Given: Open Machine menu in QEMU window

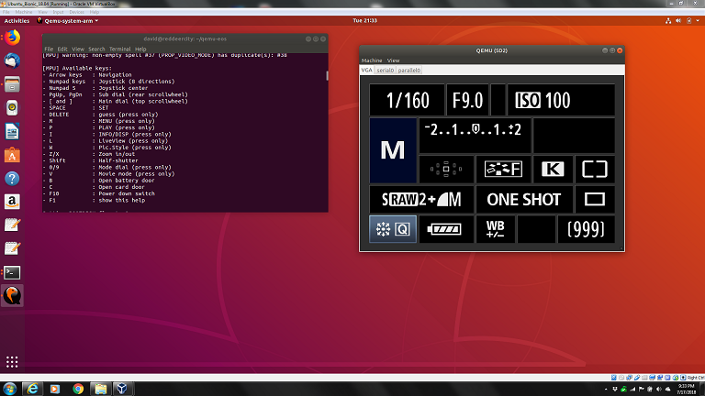Looking at the screenshot, I should (x=372, y=60).
